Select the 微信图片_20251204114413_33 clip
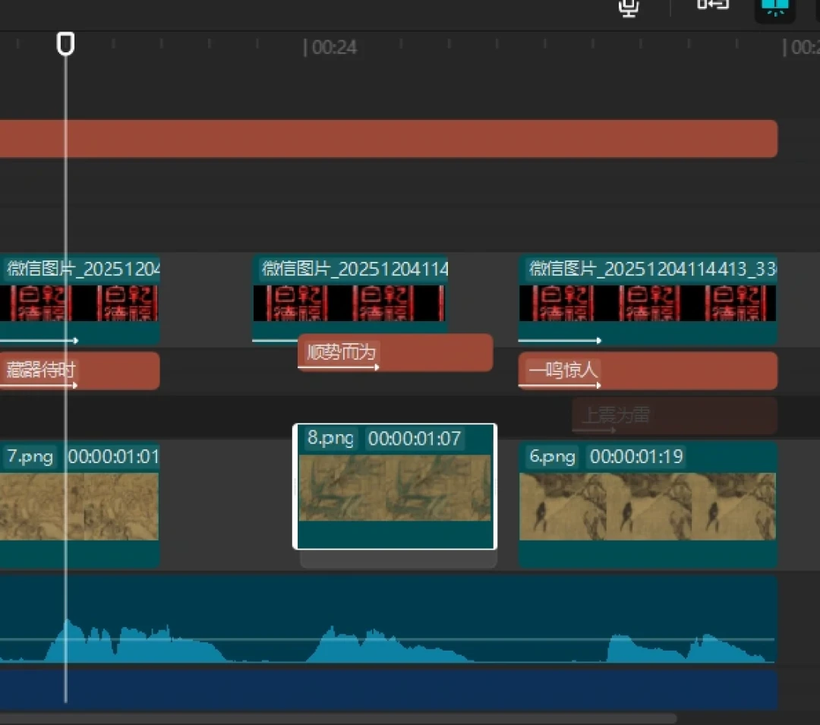This screenshot has height=725, width=820. point(648,299)
